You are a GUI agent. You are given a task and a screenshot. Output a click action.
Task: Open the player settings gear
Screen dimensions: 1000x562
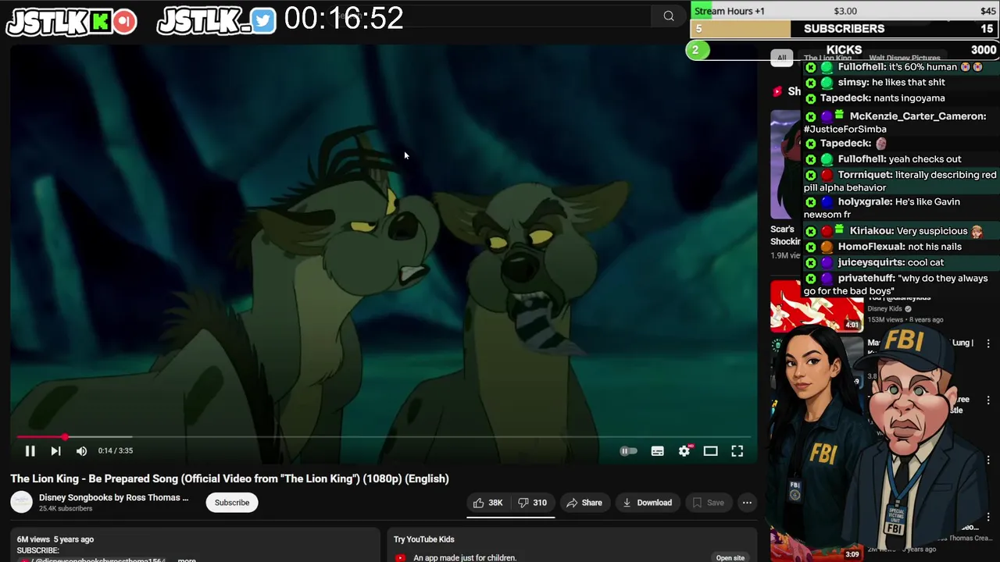coord(684,451)
